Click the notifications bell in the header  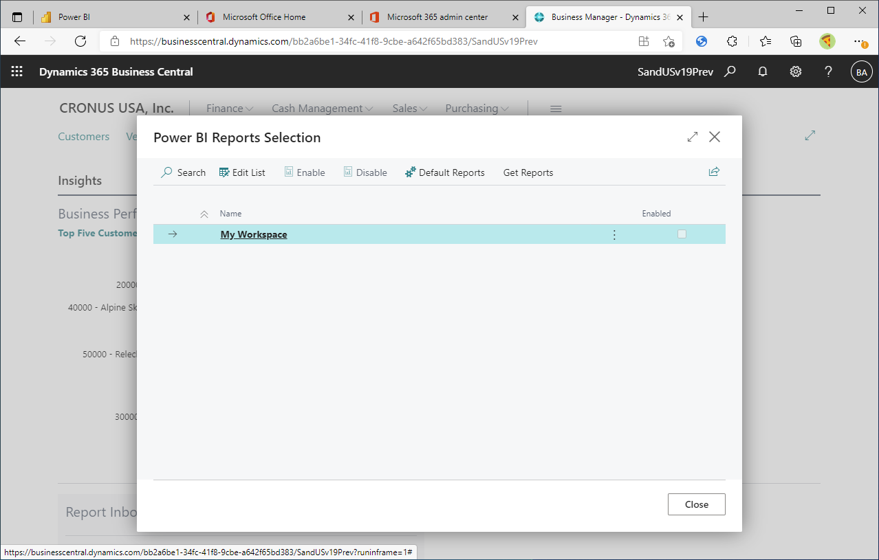coord(762,71)
